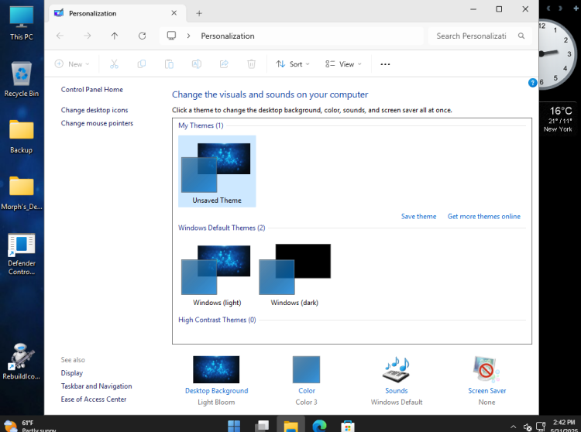
Task: Open Control Panel Home link
Action: tap(92, 89)
